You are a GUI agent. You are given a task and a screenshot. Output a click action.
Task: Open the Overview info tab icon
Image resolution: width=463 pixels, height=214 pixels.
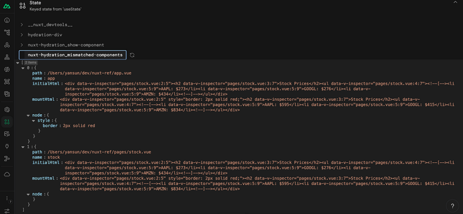tap(7, 20)
